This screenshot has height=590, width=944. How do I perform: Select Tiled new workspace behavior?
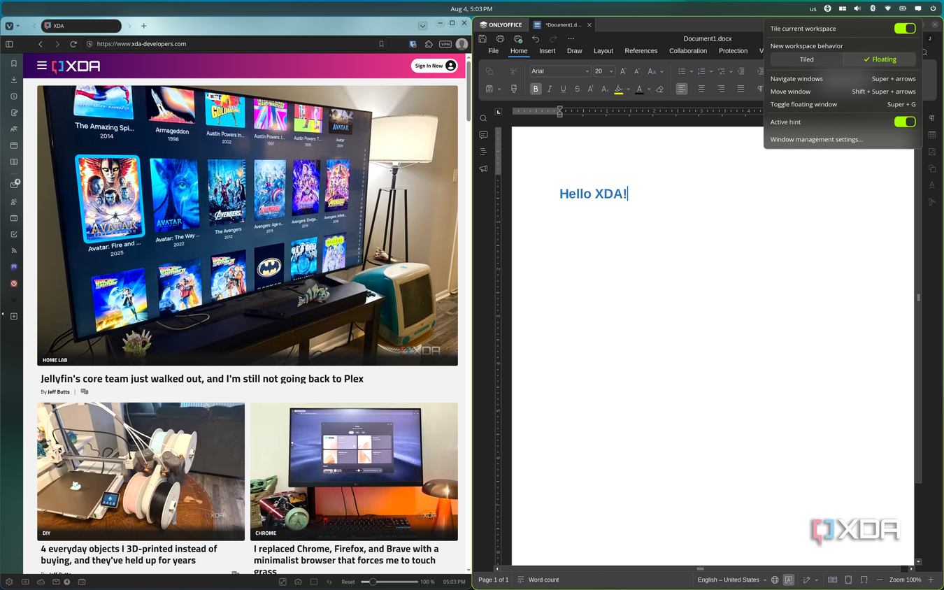[x=807, y=59]
